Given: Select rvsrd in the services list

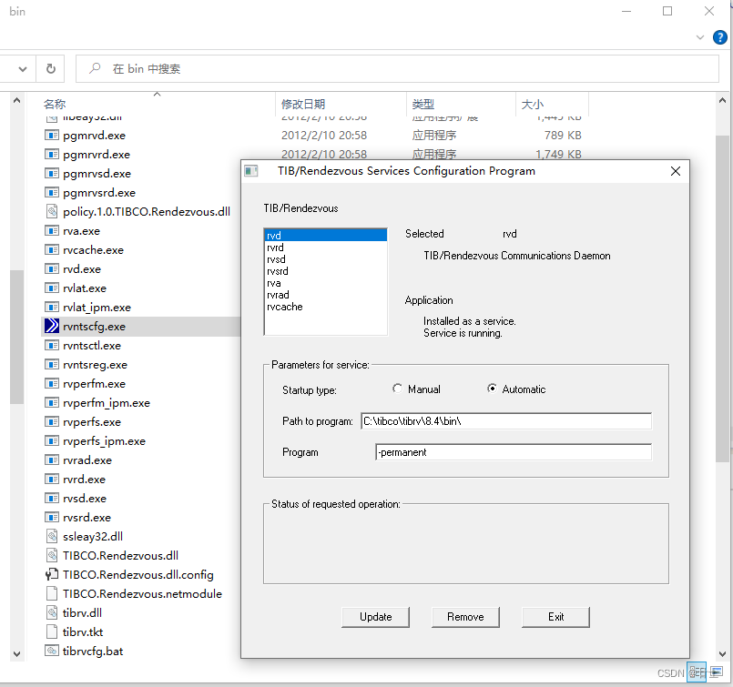Looking at the screenshot, I should click(x=326, y=271).
